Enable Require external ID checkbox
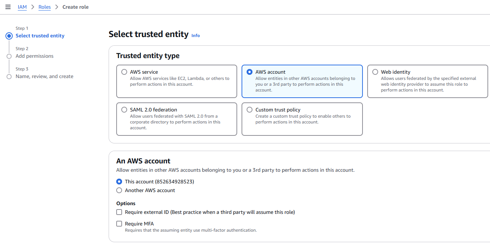 pyautogui.click(x=119, y=212)
